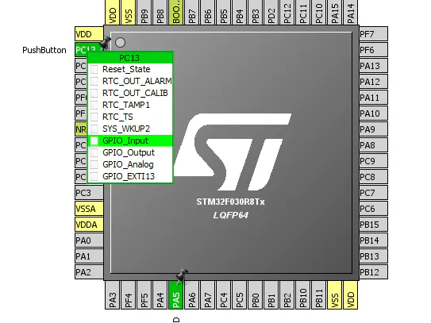Screen dimensions: 431x323
Task: Click pin PA15 on top edge
Action: point(335,13)
